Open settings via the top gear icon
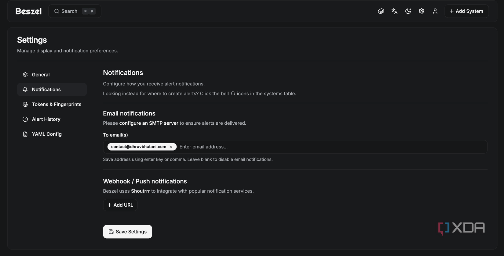Screen dimensions: 504x256 422,11
